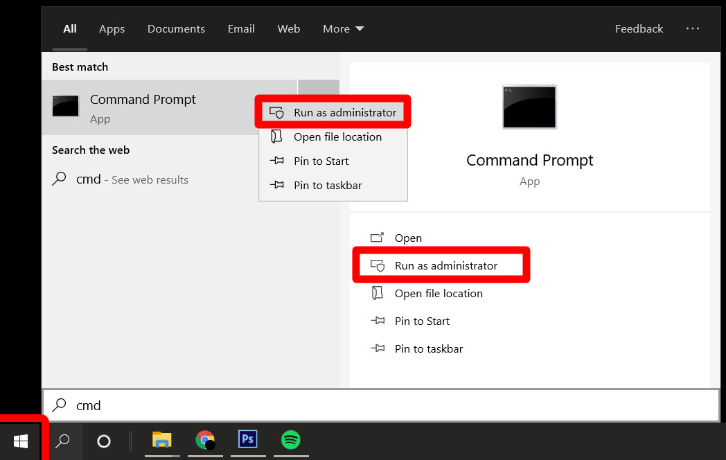The width and height of the screenshot is (726, 460).
Task: Open the three-dots options menu
Action: [693, 29]
